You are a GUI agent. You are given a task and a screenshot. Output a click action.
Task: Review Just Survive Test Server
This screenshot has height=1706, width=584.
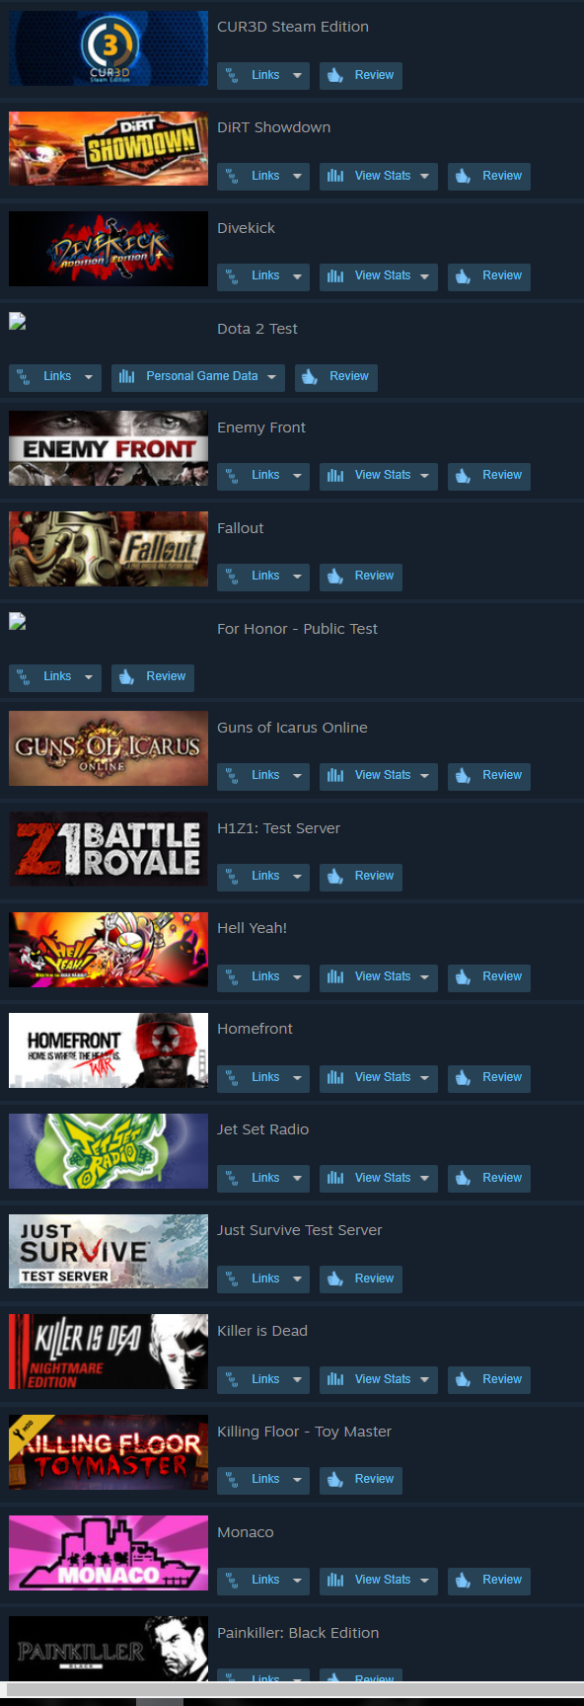point(361,1279)
